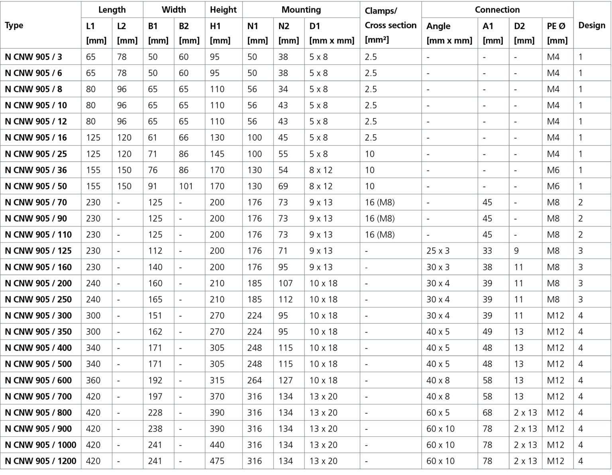Click the Mounting group header

[301, 10]
